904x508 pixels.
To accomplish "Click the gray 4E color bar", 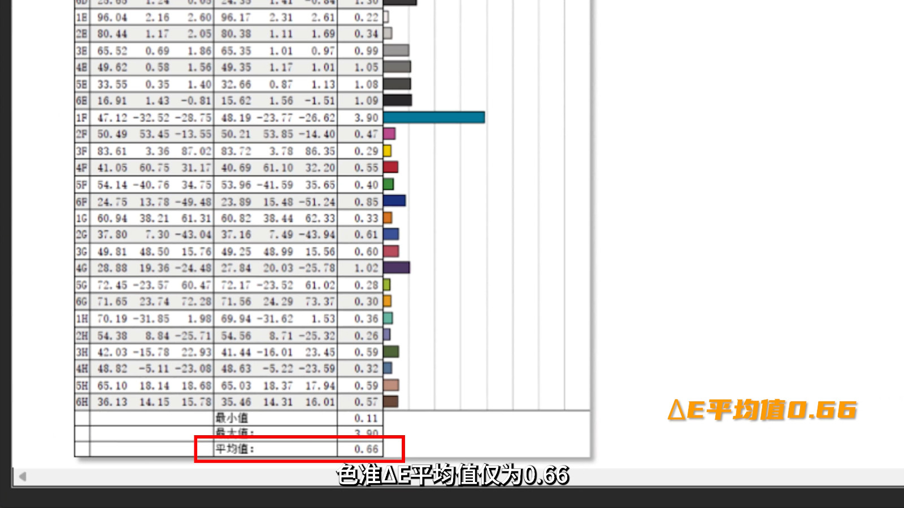I will click(397, 67).
